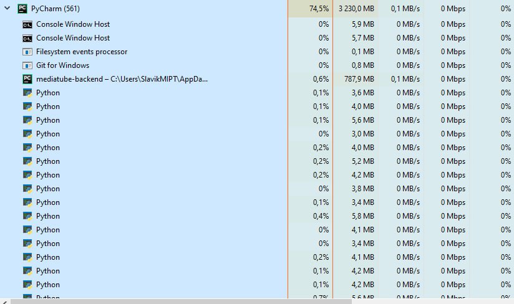Click the horizontal scrollbar thumb at the bottom
Screen dimensions: 514x304
(x=182, y=302)
